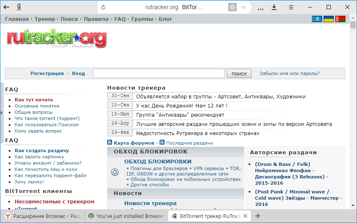Bookmark page with star icon
Screen dimensions: 357x223
[244, 7]
